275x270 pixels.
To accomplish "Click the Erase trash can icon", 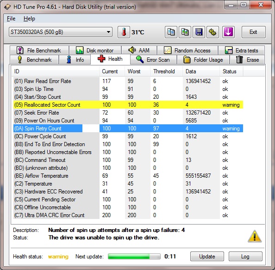I will point(239,59).
